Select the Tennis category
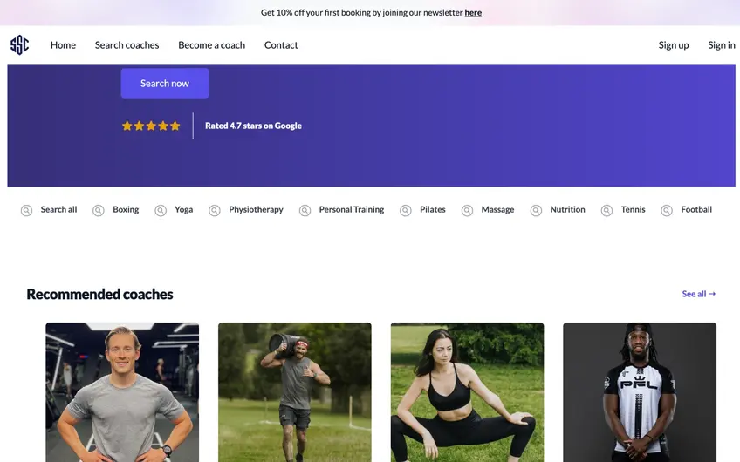Viewport: 740px width, 462px height. pyautogui.click(x=633, y=209)
